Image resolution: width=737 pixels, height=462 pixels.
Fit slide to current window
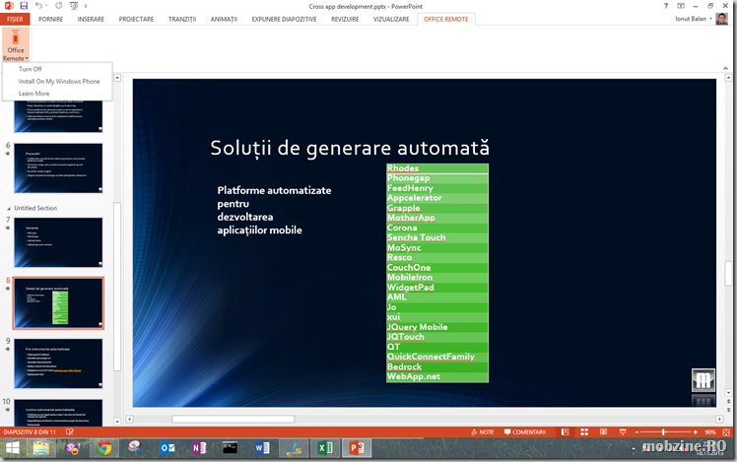pyautogui.click(x=726, y=431)
